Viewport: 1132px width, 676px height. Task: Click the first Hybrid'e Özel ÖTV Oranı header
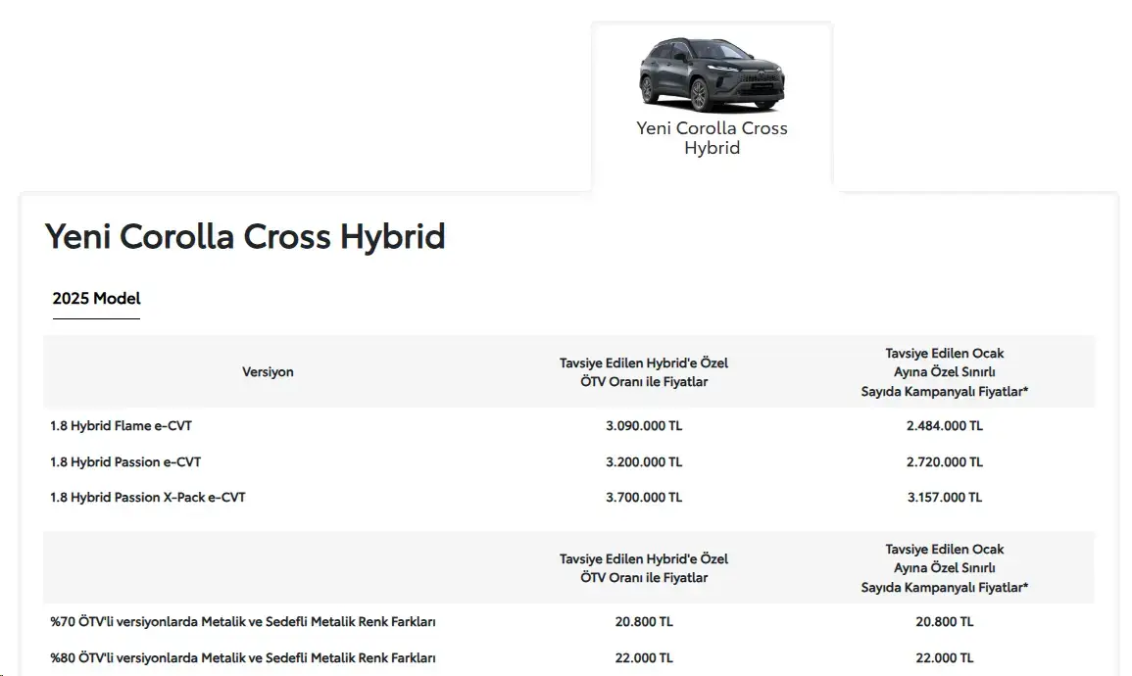pyautogui.click(x=643, y=372)
